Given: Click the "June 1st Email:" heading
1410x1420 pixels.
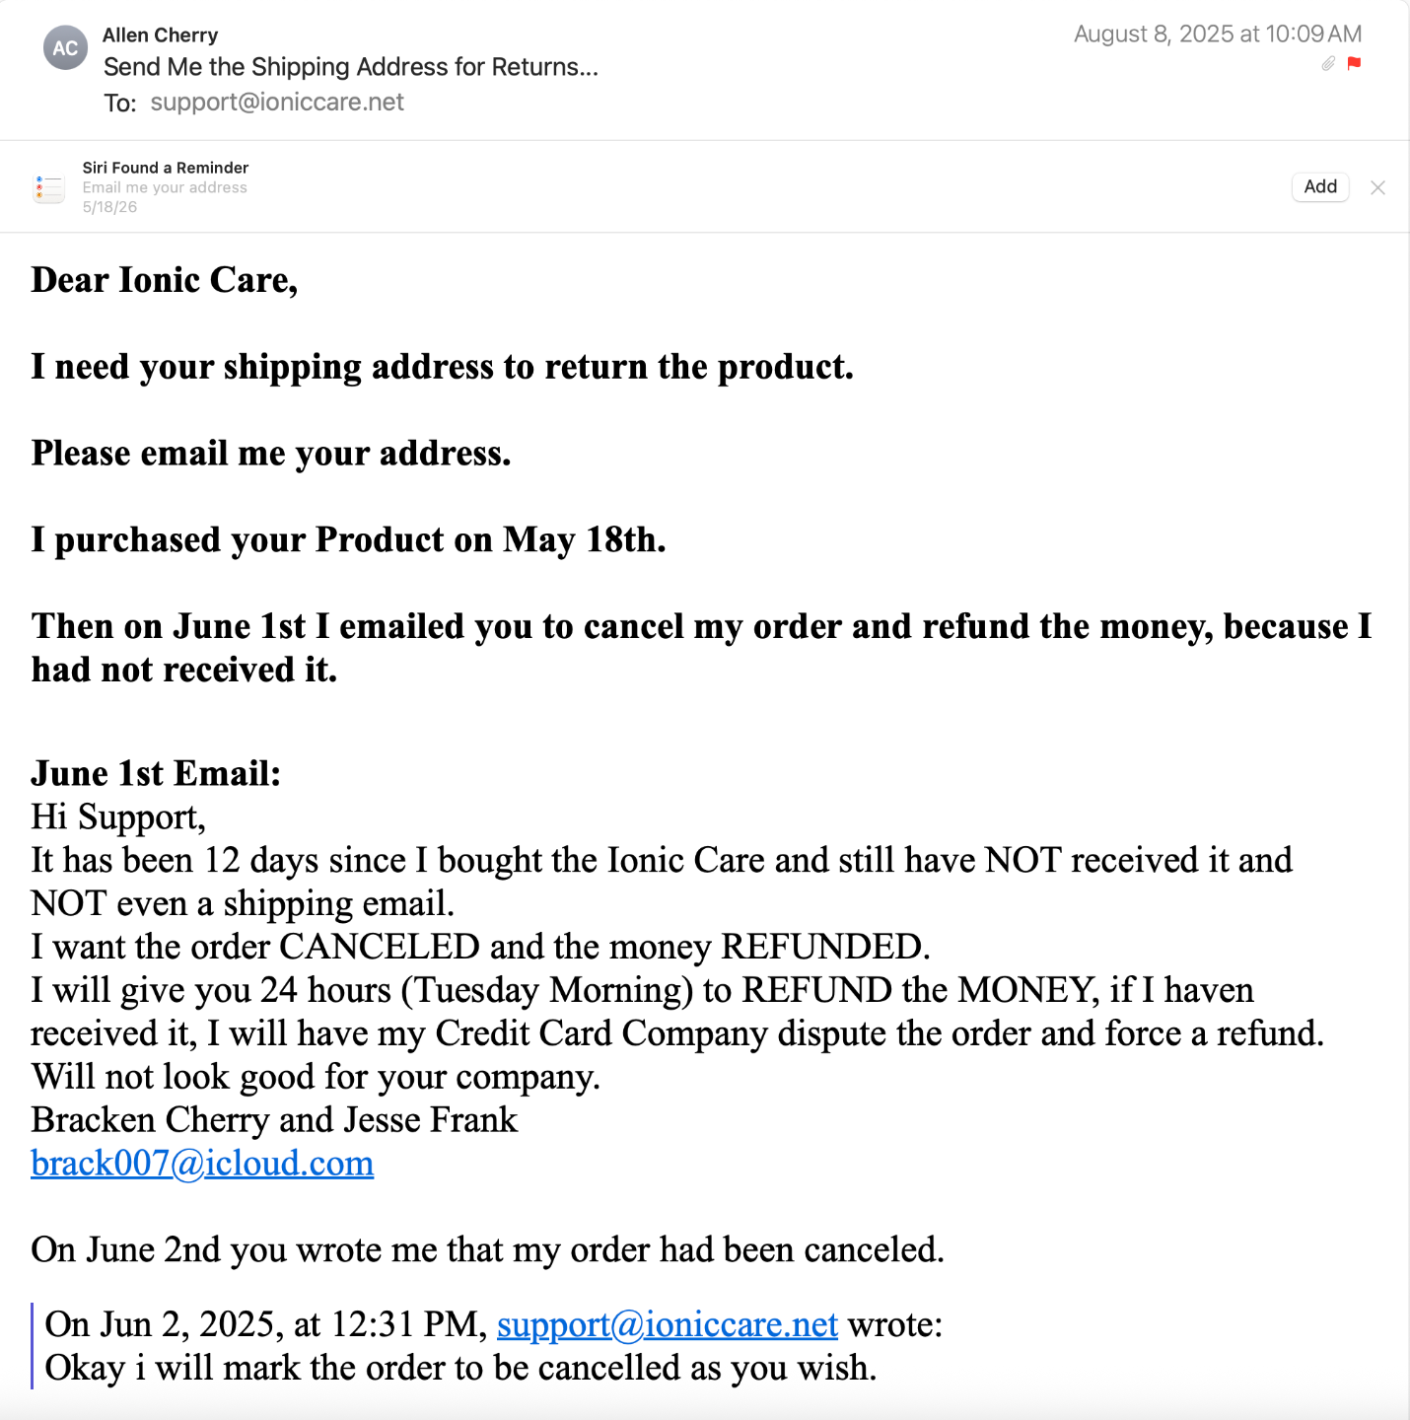Looking at the screenshot, I should click(x=156, y=773).
